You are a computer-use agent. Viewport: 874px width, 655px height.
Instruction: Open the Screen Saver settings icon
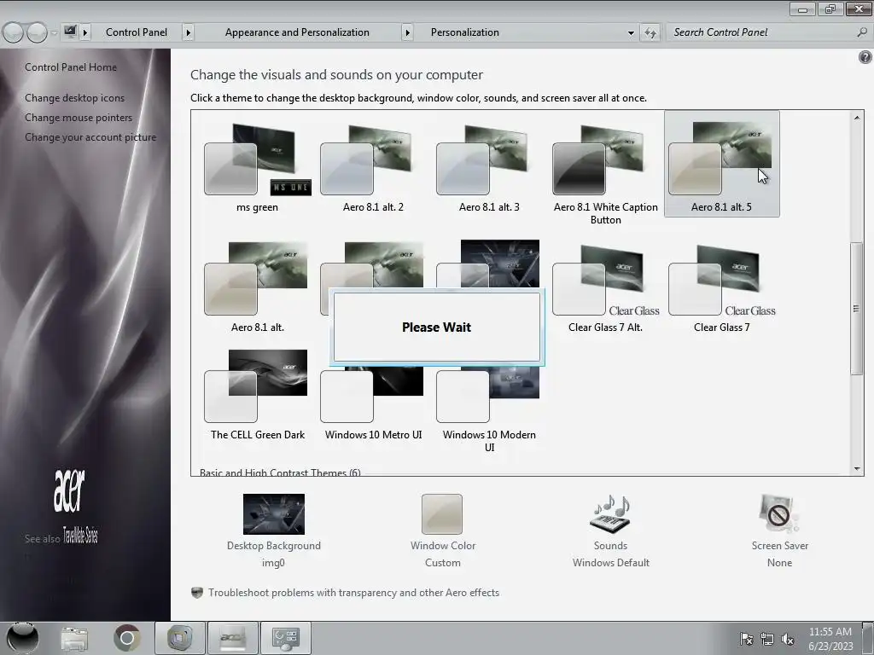pos(778,513)
